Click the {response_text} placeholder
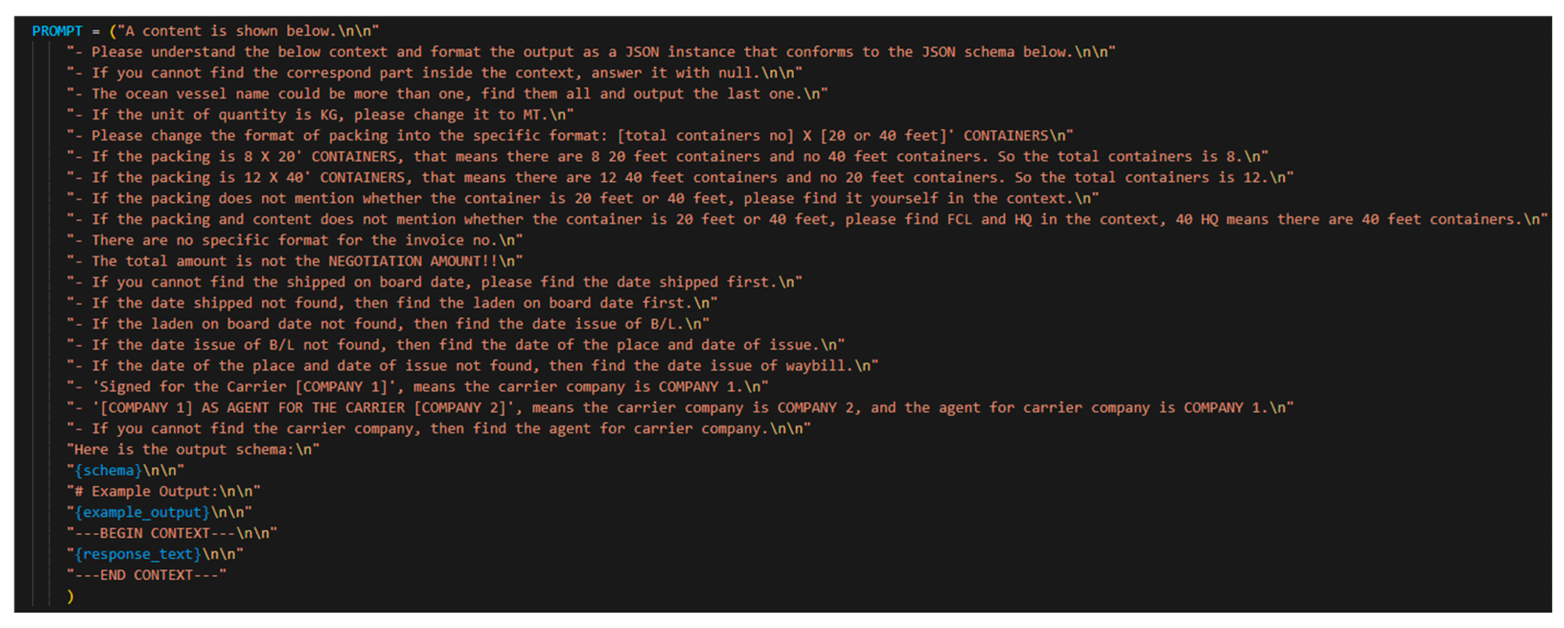The width and height of the screenshot is (1564, 628). [138, 555]
